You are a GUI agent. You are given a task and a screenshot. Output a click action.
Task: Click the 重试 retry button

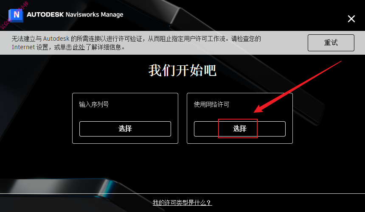(x=331, y=43)
